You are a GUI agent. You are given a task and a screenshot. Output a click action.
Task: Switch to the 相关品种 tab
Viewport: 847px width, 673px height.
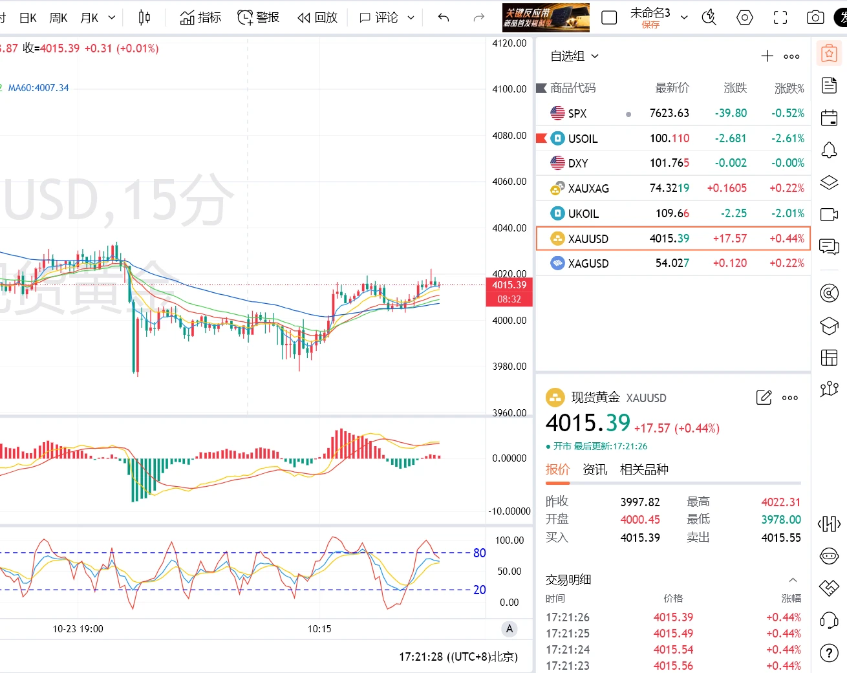pyautogui.click(x=644, y=469)
